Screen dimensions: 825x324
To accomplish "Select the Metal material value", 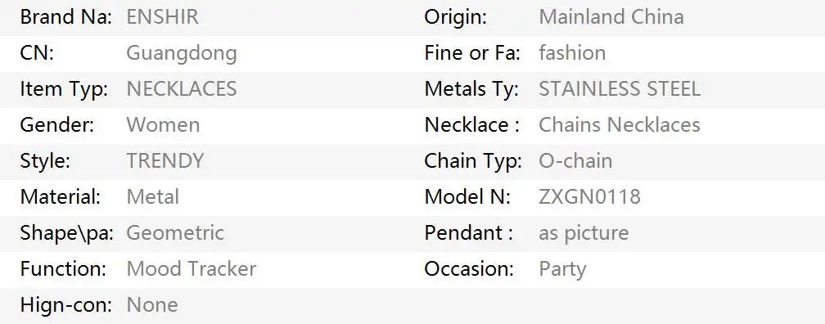I will point(152,196).
